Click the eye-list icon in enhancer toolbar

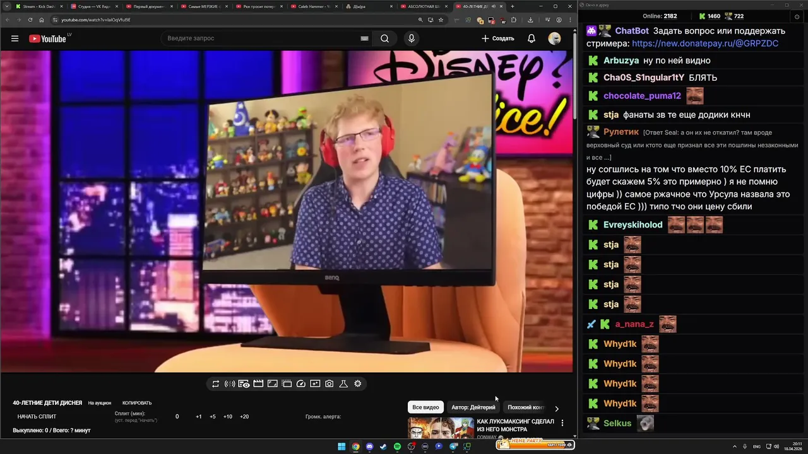click(244, 383)
